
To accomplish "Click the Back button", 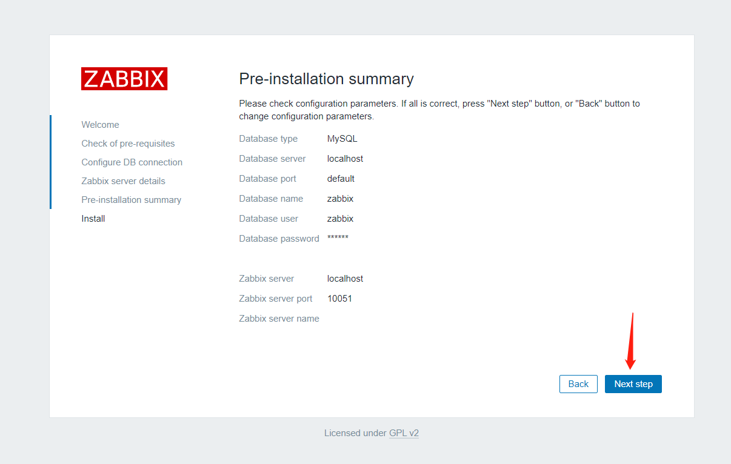I will (578, 384).
